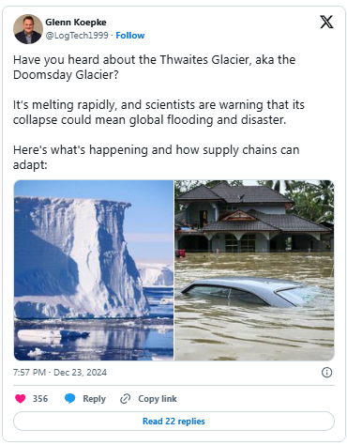Viewport: 347px width, 445px height.
Task: Open the tweet info circle icon
Action: [326, 373]
